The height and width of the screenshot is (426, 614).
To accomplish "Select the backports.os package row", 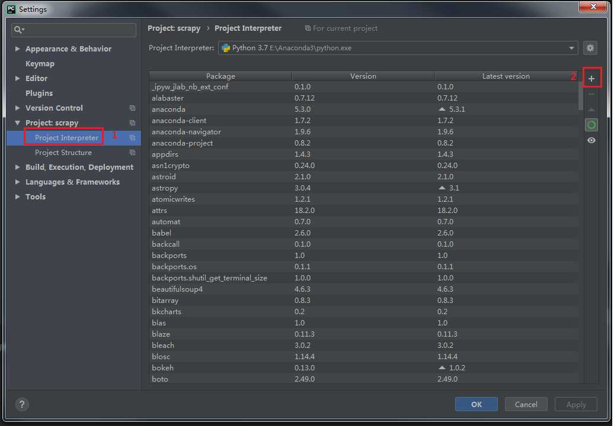I will click(x=363, y=266).
